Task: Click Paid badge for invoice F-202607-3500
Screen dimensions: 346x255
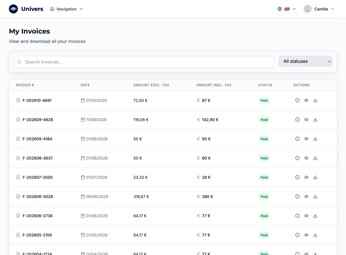Action: coord(264,177)
